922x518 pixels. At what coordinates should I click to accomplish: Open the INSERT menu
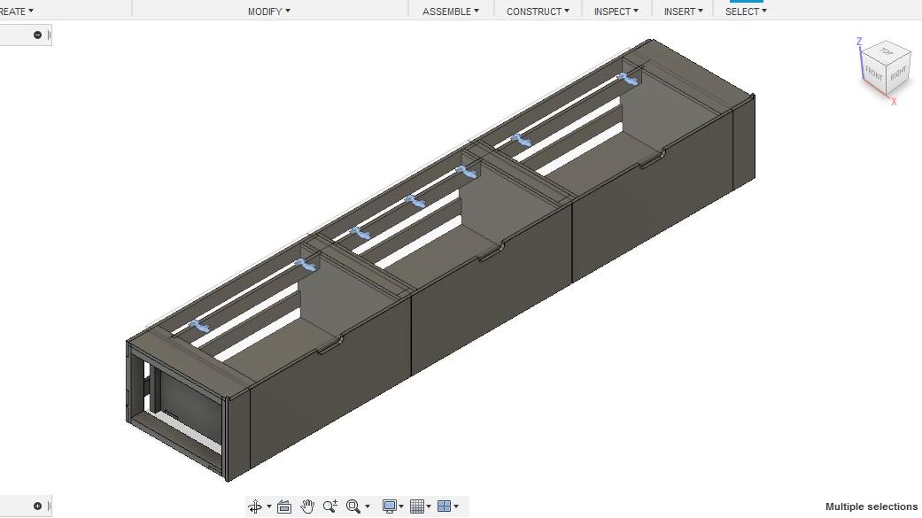coord(683,12)
